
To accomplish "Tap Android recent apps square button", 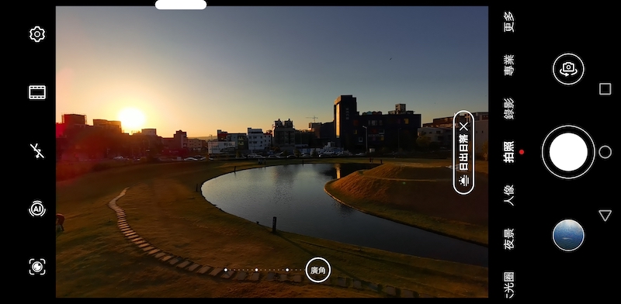I will click(x=605, y=89).
